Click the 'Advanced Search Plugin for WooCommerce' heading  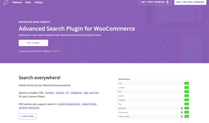tap(77, 29)
